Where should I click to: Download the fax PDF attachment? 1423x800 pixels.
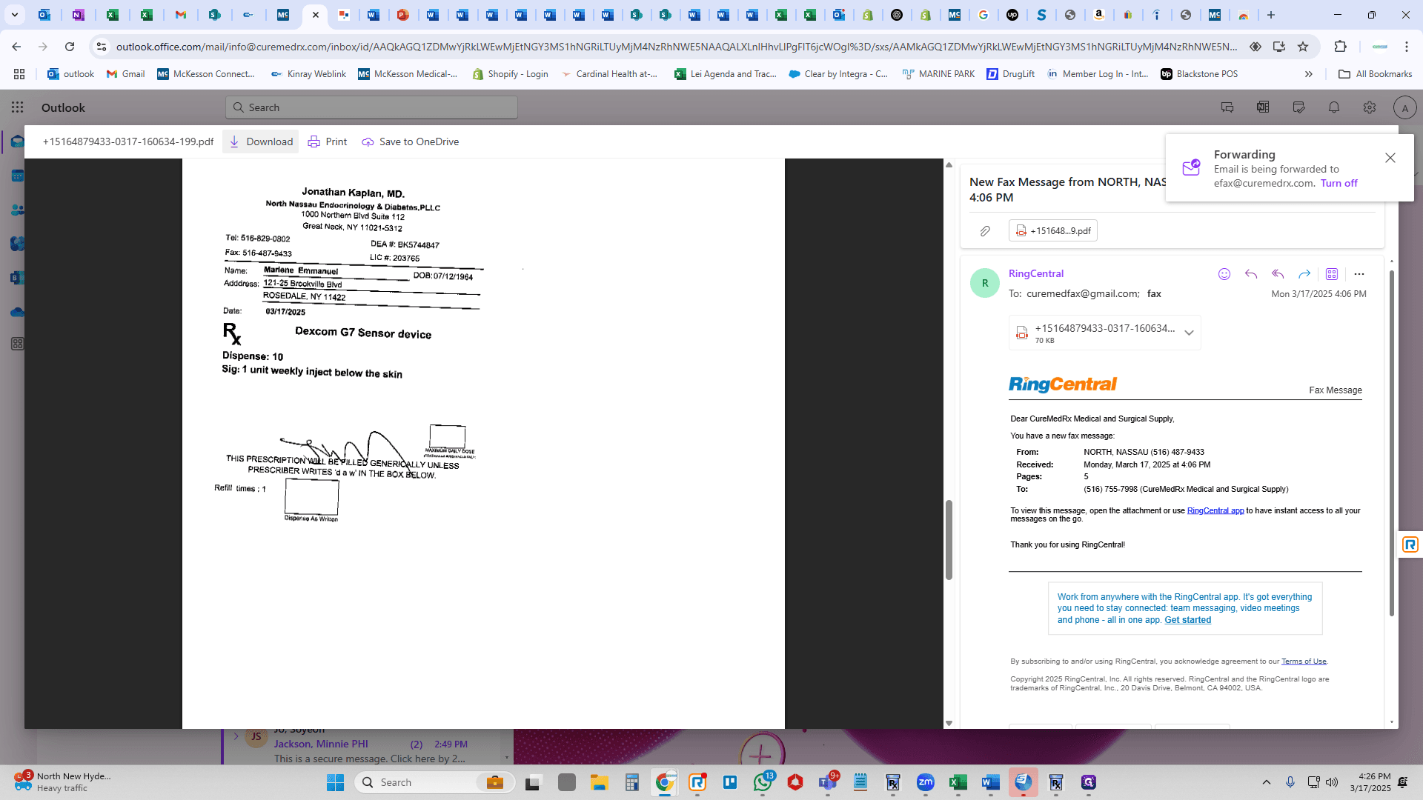click(x=261, y=141)
